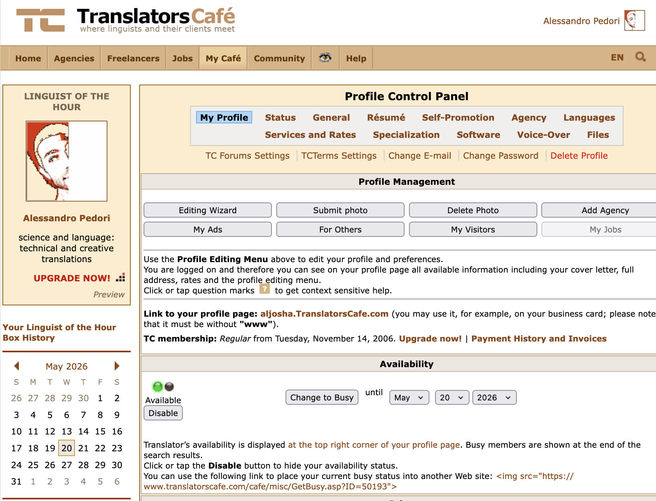Switch to the Software tab

(478, 135)
